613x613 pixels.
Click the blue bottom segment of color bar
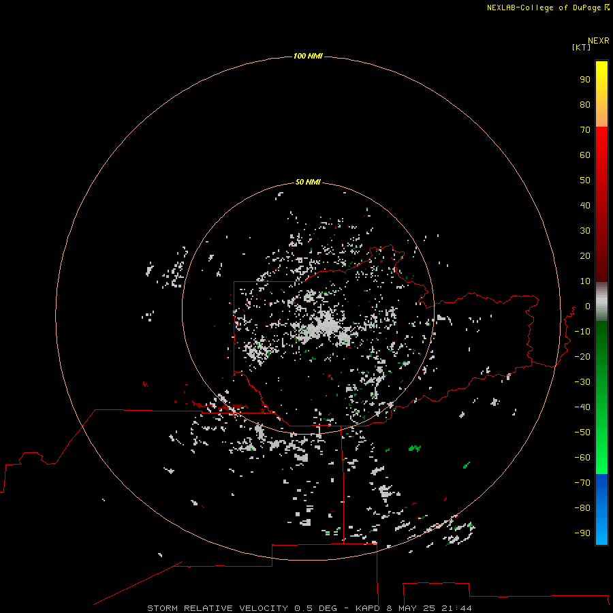(601, 509)
